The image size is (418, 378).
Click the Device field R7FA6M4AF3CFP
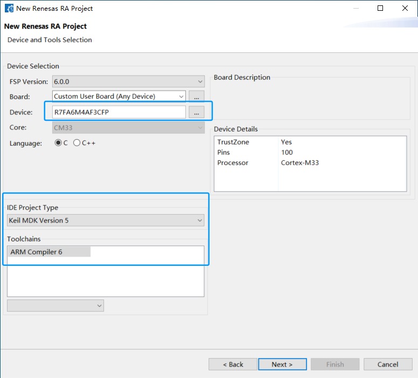(119, 112)
